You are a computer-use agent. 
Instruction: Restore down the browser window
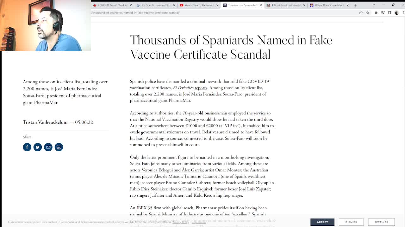(393, 5)
